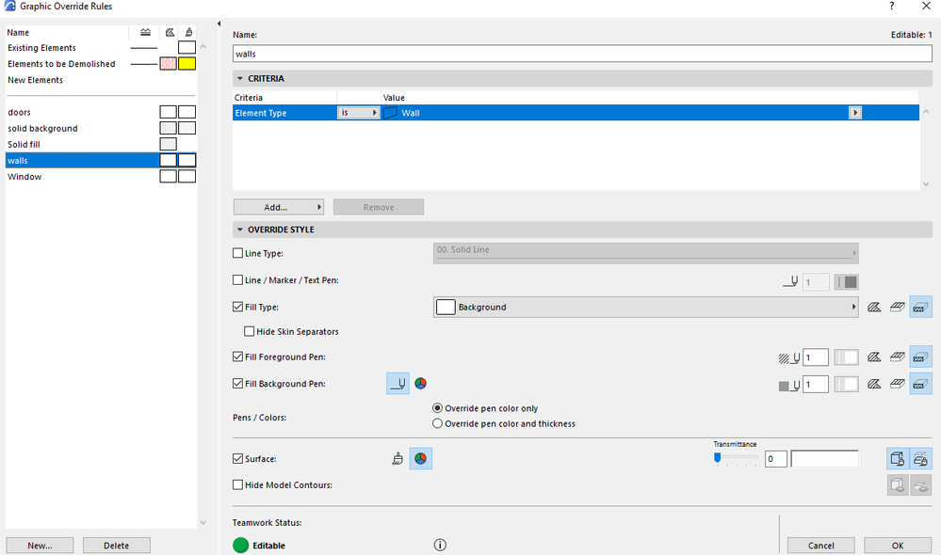Collapse the OVERRIDE STYLE section
Viewport: 941px width, 555px height.
point(240,230)
